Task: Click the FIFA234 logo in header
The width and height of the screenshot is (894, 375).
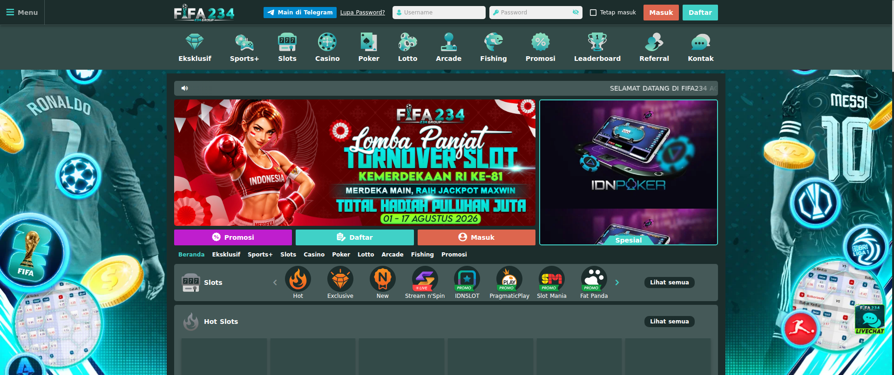Action: pos(204,13)
